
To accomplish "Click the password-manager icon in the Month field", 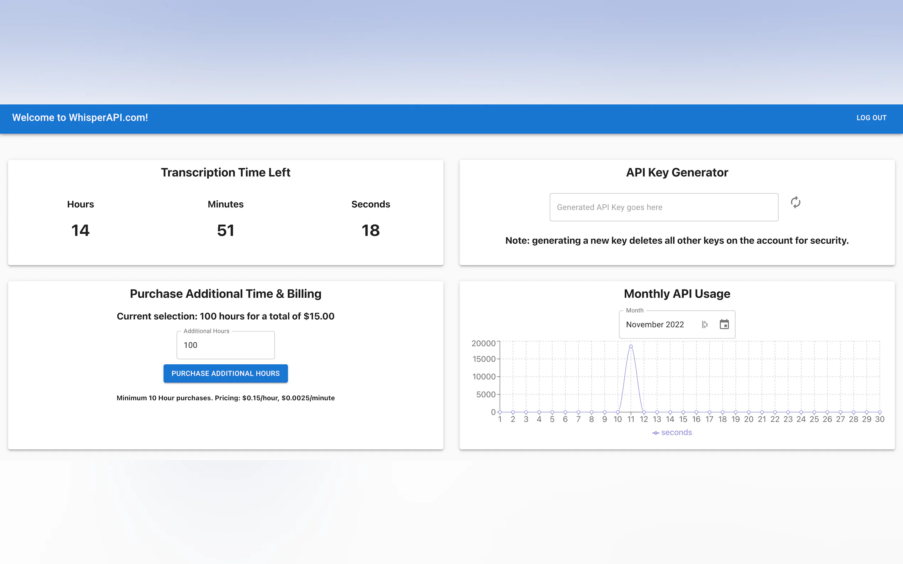I will [x=704, y=325].
